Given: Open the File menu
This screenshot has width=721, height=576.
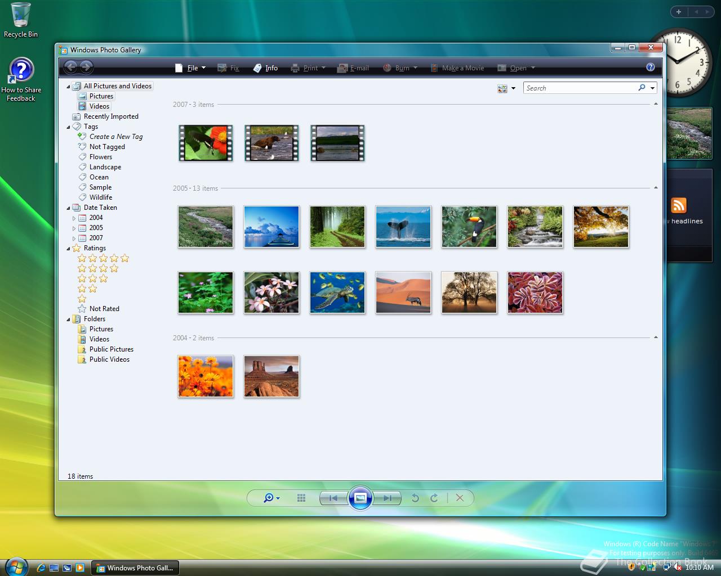Looking at the screenshot, I should (192, 68).
